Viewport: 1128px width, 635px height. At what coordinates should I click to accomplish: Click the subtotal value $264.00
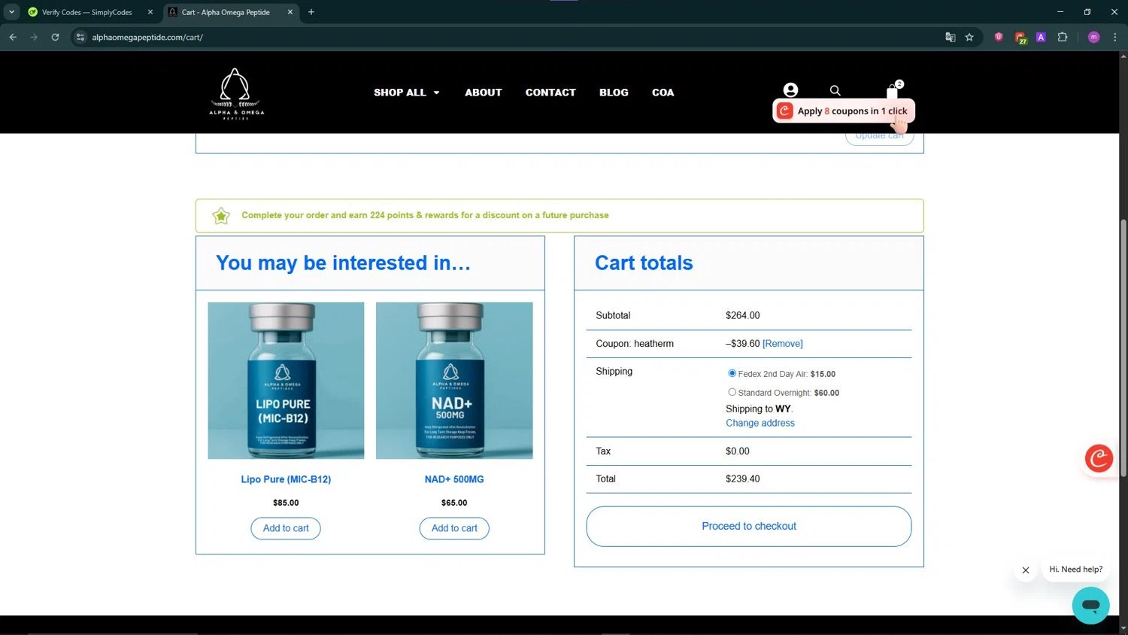point(743,316)
